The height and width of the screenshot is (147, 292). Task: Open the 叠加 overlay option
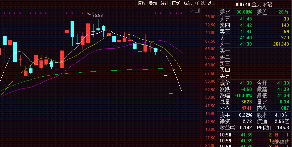tap(153, 3)
